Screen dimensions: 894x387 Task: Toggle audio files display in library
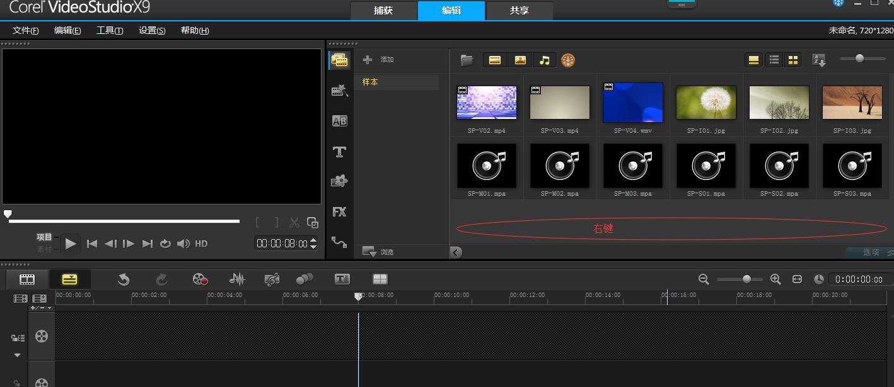[x=545, y=60]
